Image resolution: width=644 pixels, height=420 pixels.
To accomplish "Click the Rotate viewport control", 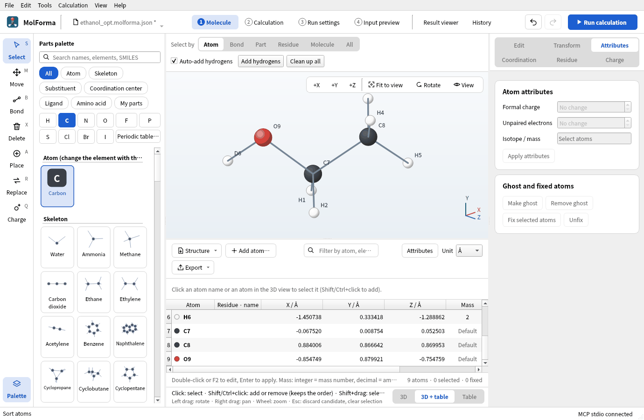I will pos(428,85).
